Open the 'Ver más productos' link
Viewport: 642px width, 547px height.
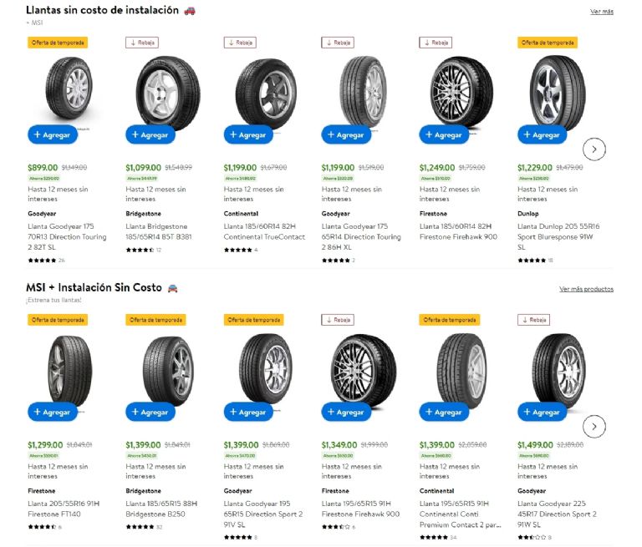586,289
